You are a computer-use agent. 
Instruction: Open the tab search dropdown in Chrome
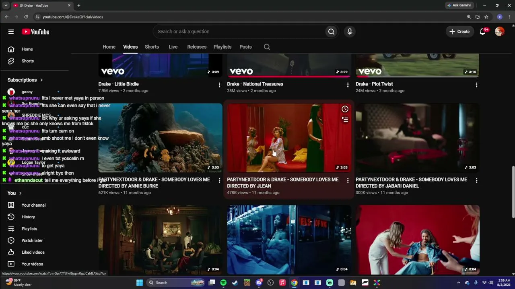6,6
